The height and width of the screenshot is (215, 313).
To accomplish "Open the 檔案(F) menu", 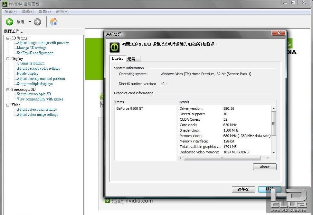I will tap(11, 12).
